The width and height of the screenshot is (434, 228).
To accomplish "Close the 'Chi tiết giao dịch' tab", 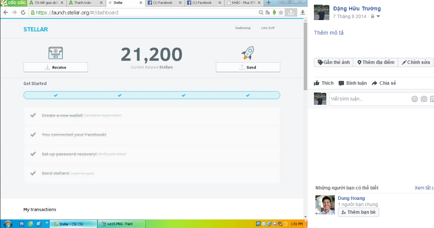I will 62,3.
